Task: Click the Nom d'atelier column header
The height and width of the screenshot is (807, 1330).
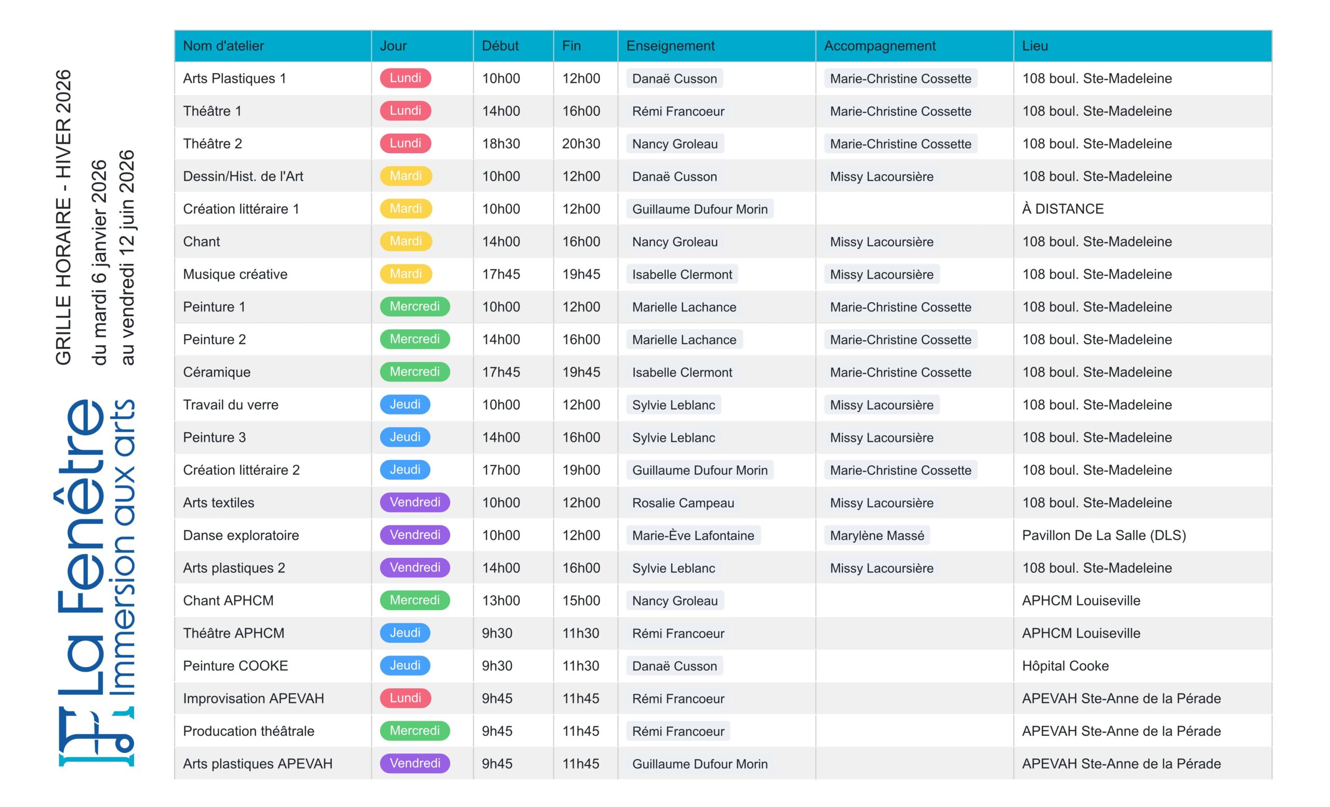Action: (x=223, y=46)
